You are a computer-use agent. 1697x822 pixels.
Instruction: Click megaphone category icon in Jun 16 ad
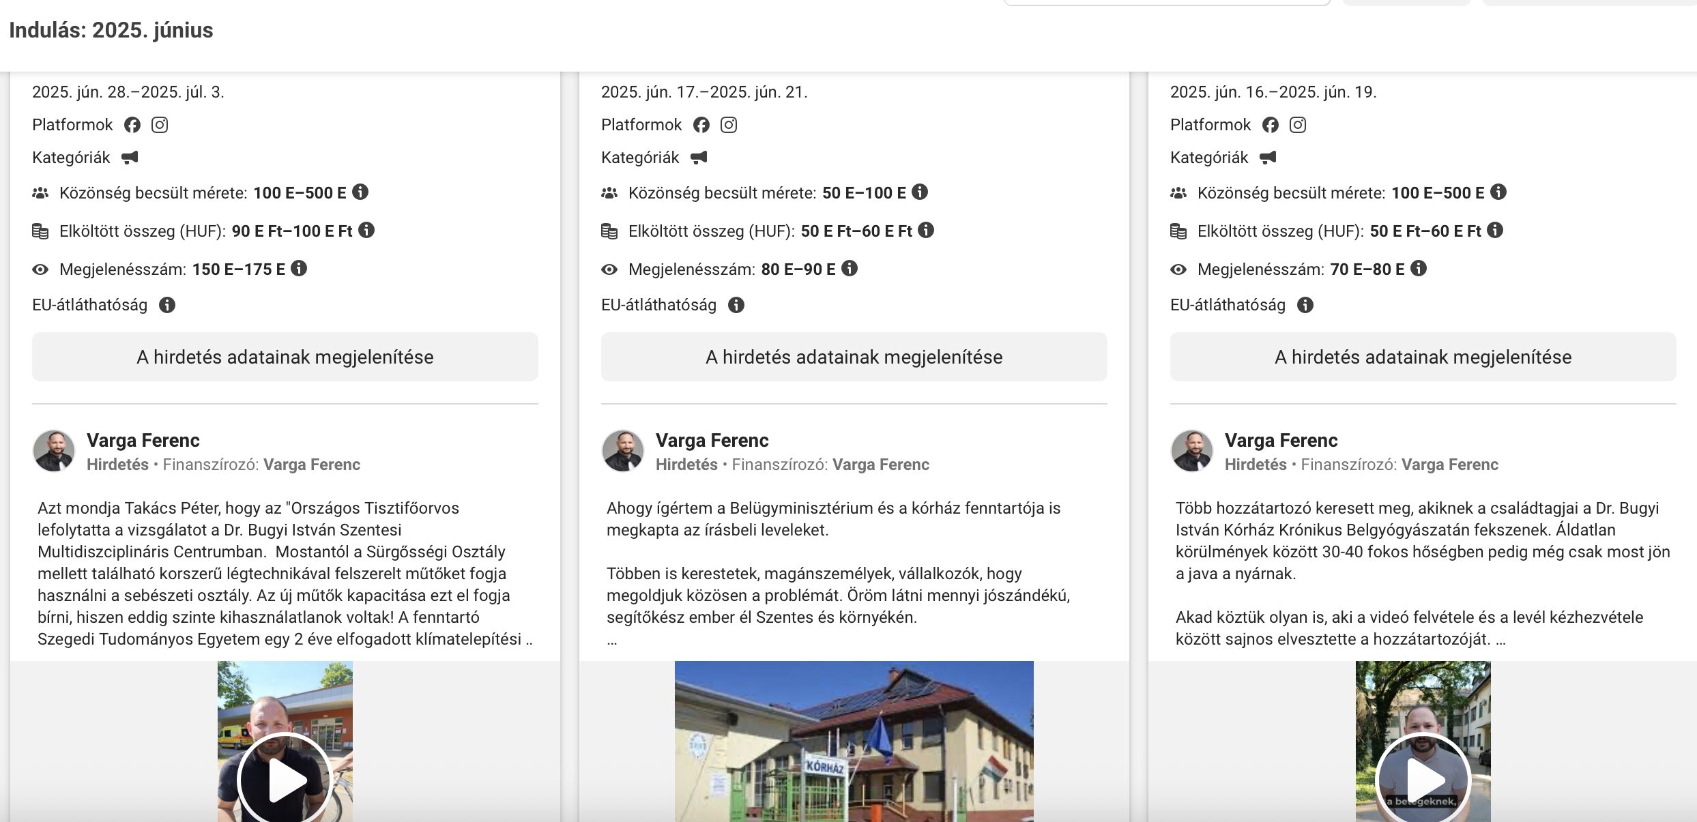pos(1268,158)
